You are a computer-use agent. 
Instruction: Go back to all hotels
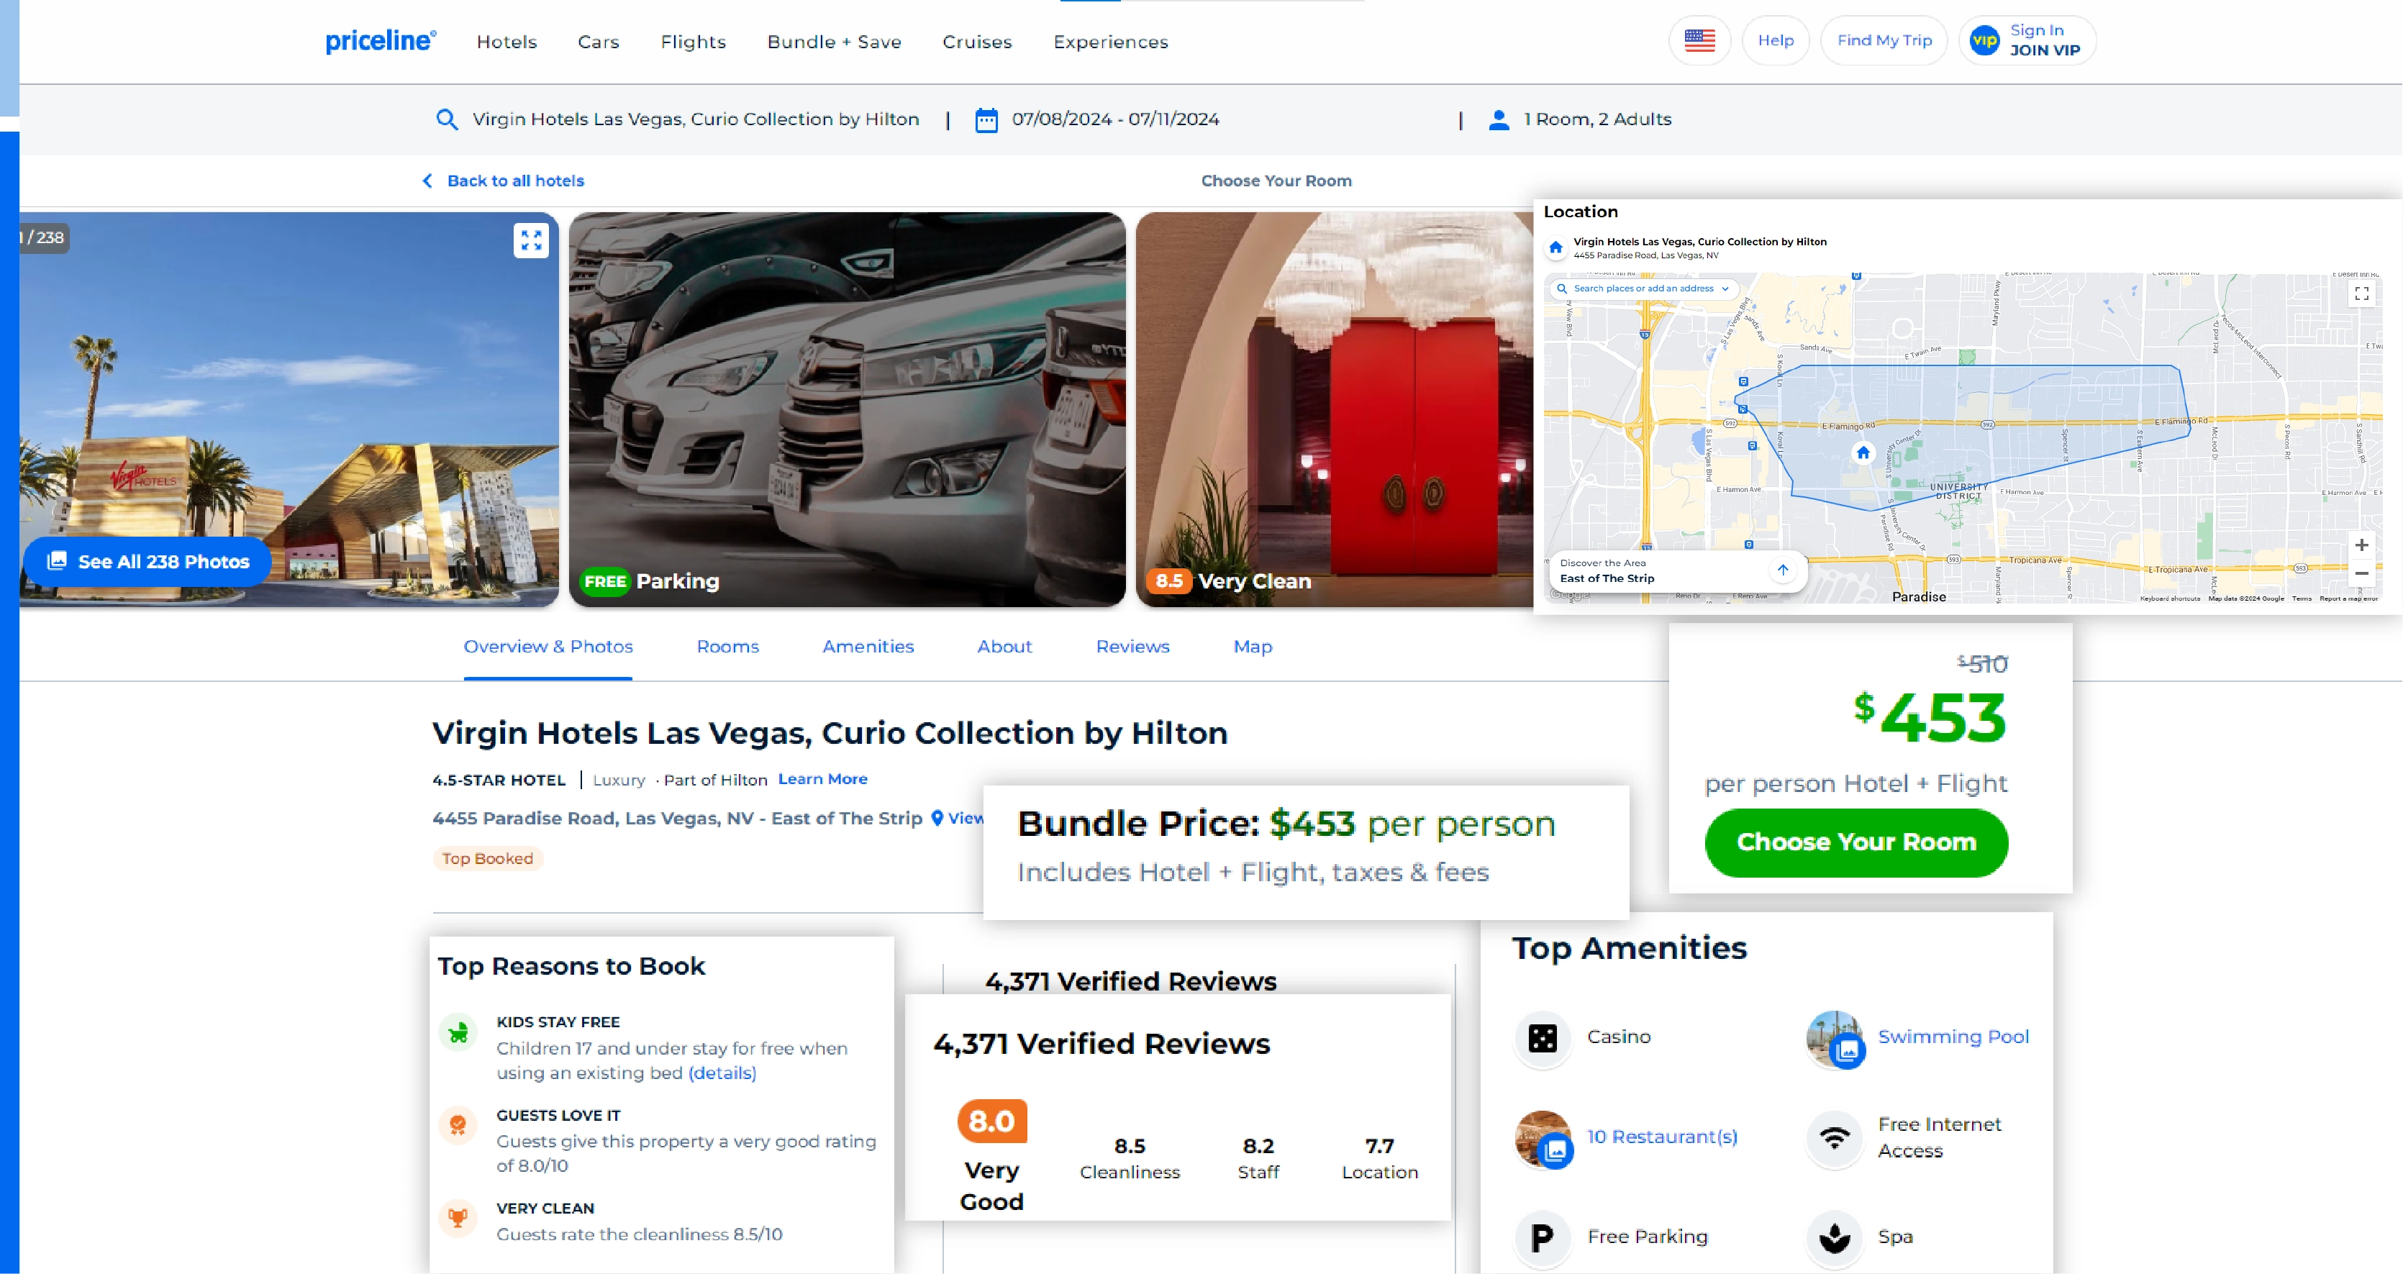515,181
